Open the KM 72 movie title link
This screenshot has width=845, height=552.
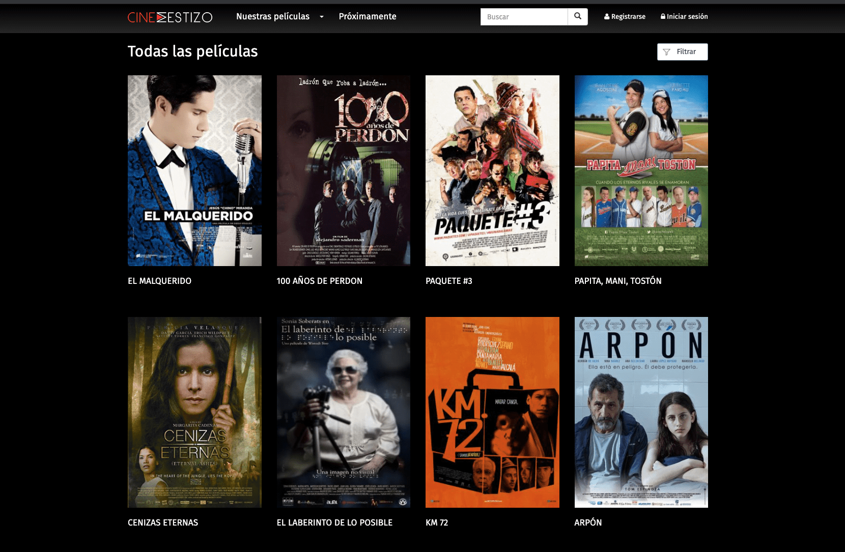[x=437, y=522]
